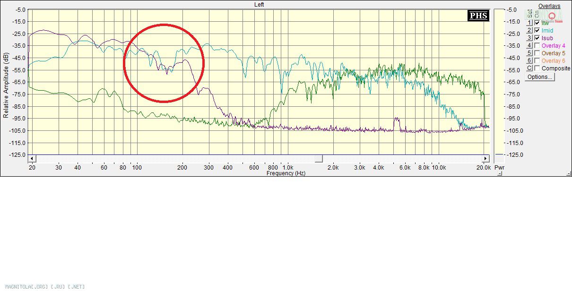Viewport: 572px width, 291px height.
Task: Click the PHS indicator on the graph
Action: (x=477, y=16)
